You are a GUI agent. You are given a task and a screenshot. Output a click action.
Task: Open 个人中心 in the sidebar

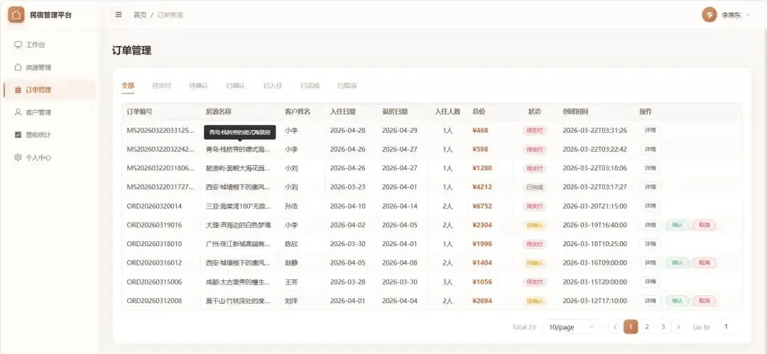(50, 157)
